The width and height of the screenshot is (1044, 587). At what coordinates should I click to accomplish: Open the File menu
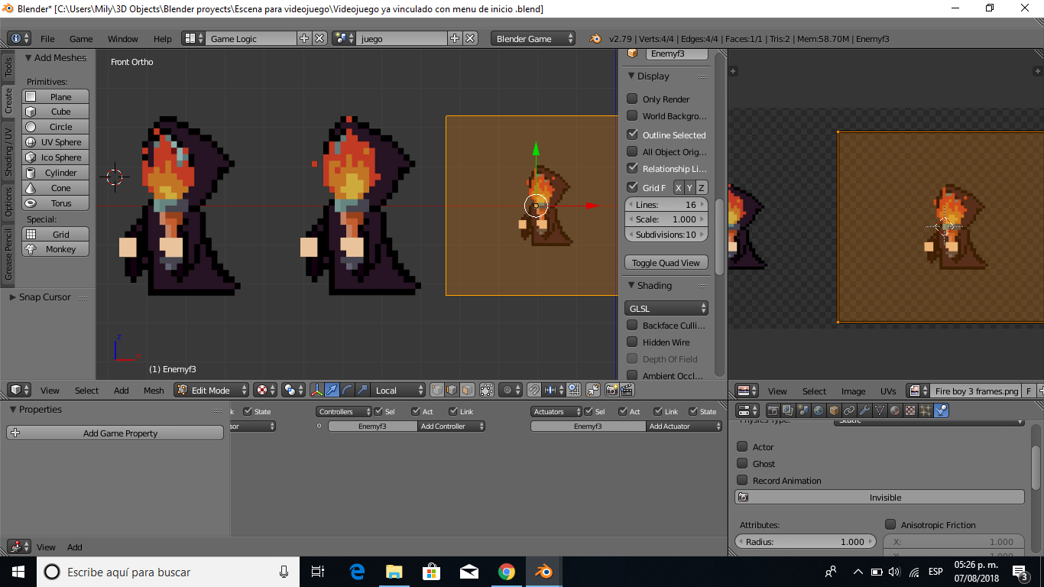pyautogui.click(x=47, y=38)
